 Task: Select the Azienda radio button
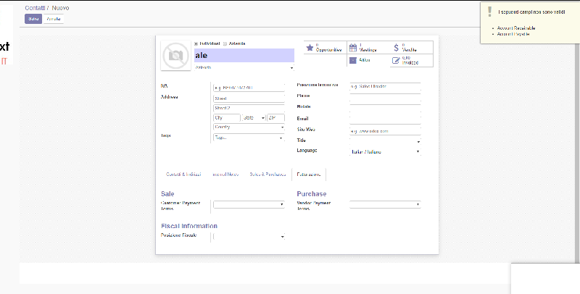pos(225,44)
